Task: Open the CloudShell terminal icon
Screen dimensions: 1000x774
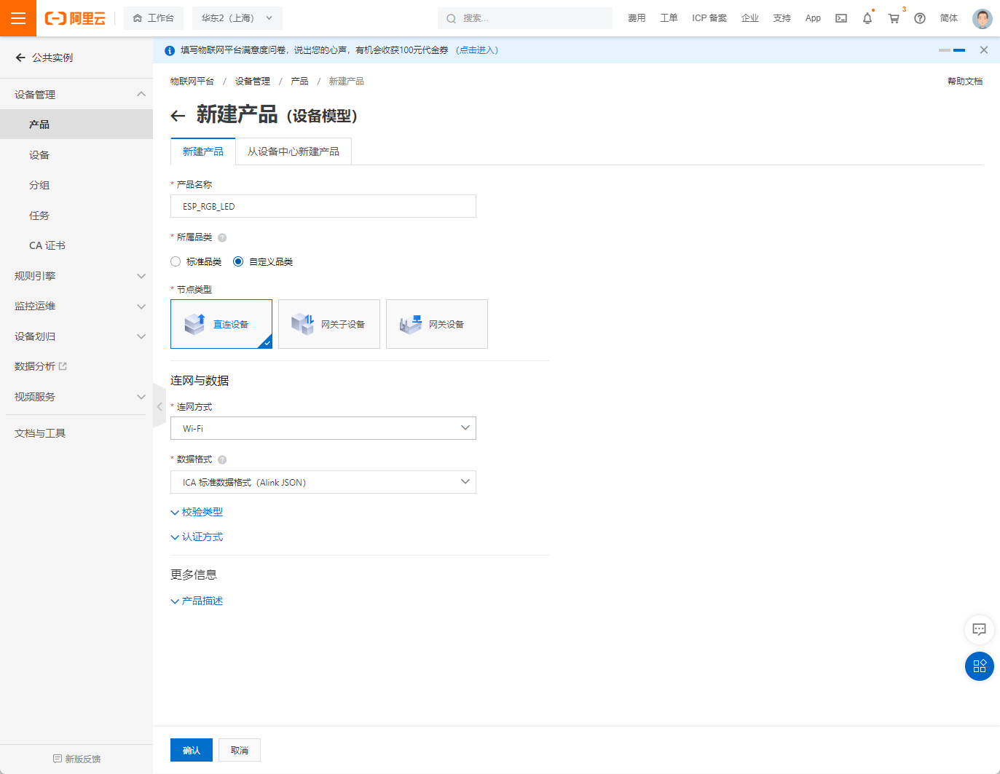Action: (840, 17)
